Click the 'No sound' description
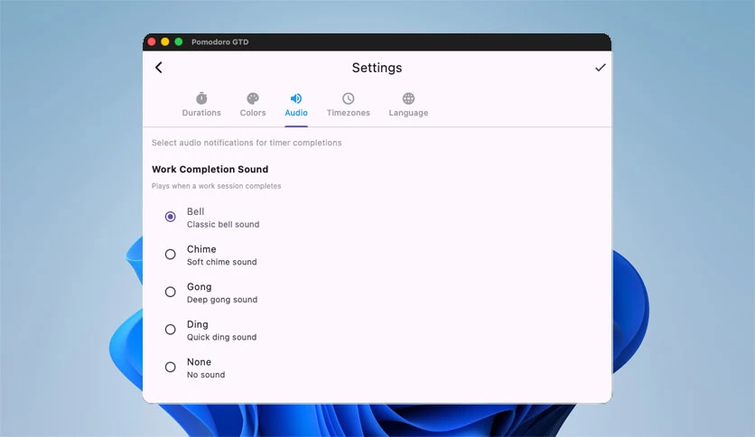 tap(206, 375)
